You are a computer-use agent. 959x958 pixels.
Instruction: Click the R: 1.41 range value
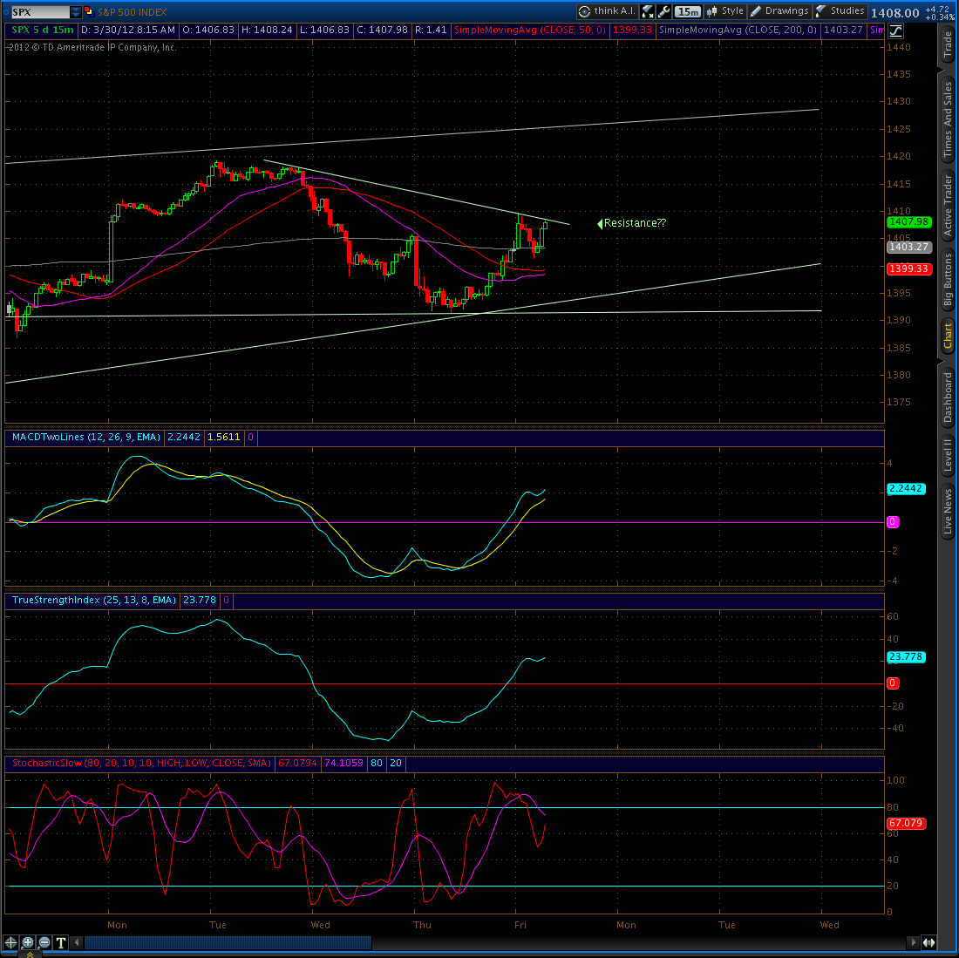point(431,30)
